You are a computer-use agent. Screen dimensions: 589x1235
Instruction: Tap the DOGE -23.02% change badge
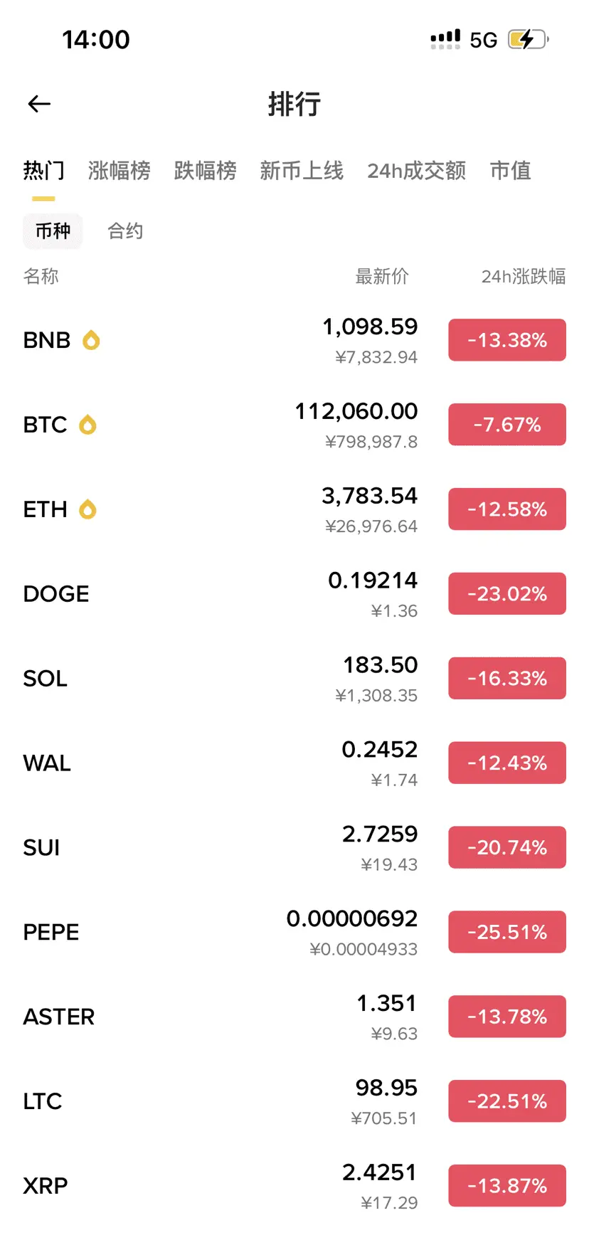click(x=507, y=594)
